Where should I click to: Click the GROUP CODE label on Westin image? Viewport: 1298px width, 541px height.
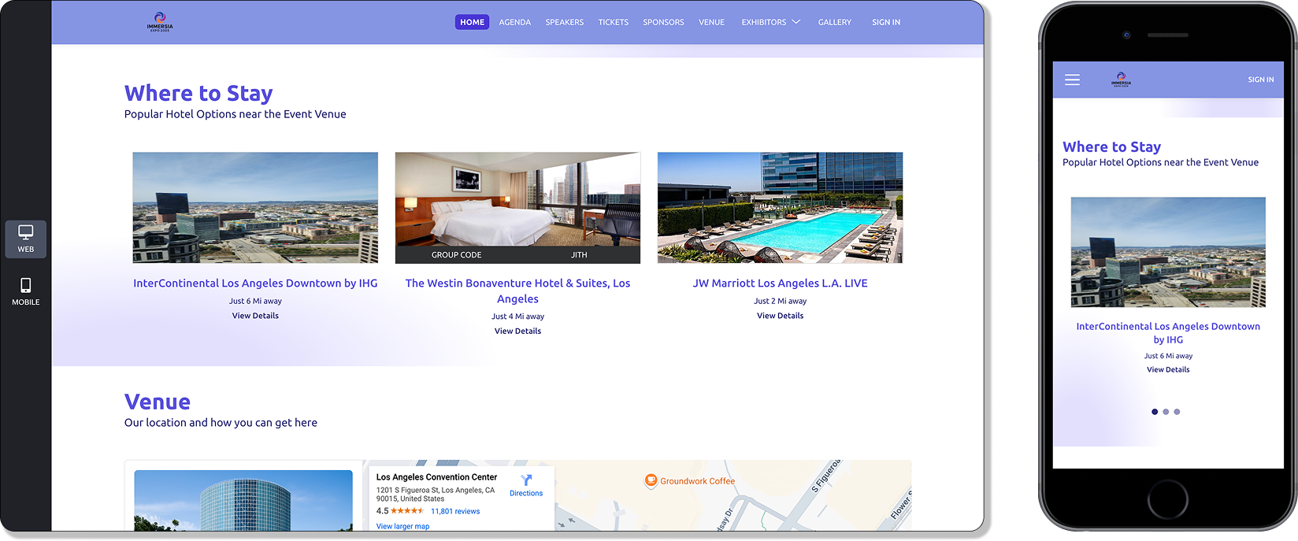[x=456, y=255]
